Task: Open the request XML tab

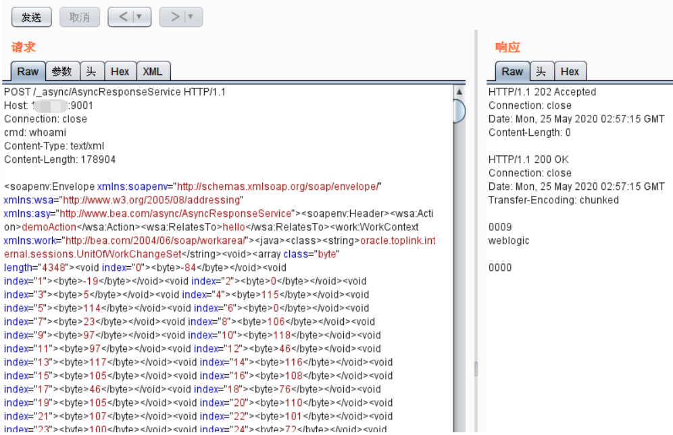Action: coord(153,71)
